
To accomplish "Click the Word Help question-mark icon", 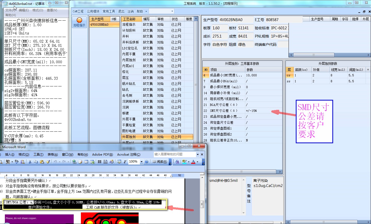I will click(x=147, y=162).
